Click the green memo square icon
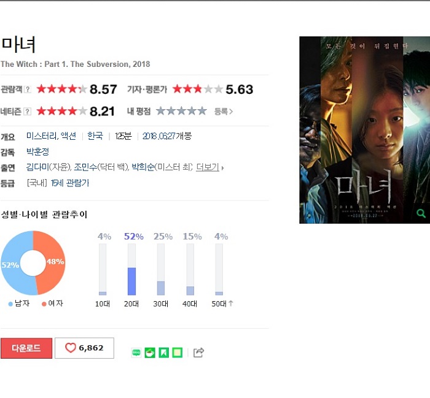 click(x=177, y=353)
